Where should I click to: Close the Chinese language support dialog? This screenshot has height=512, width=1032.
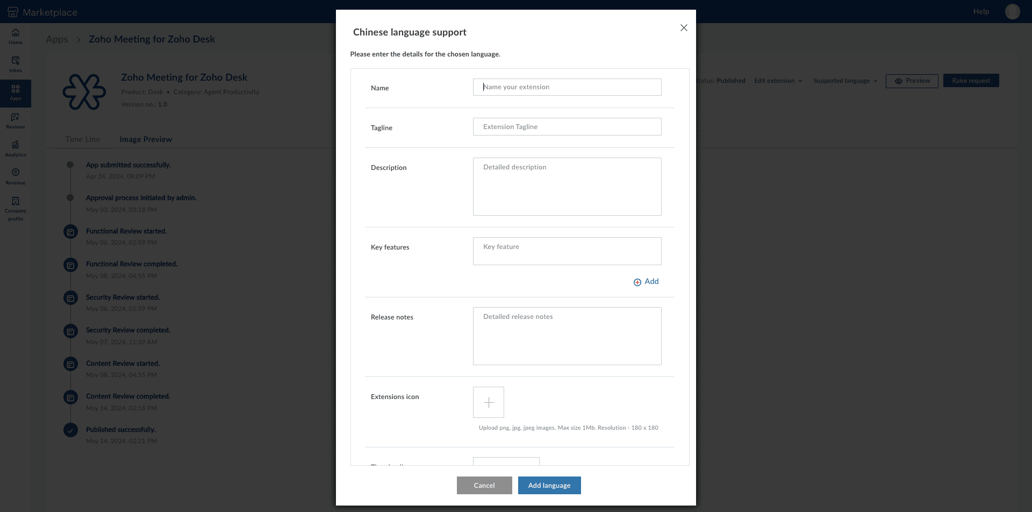tap(684, 27)
